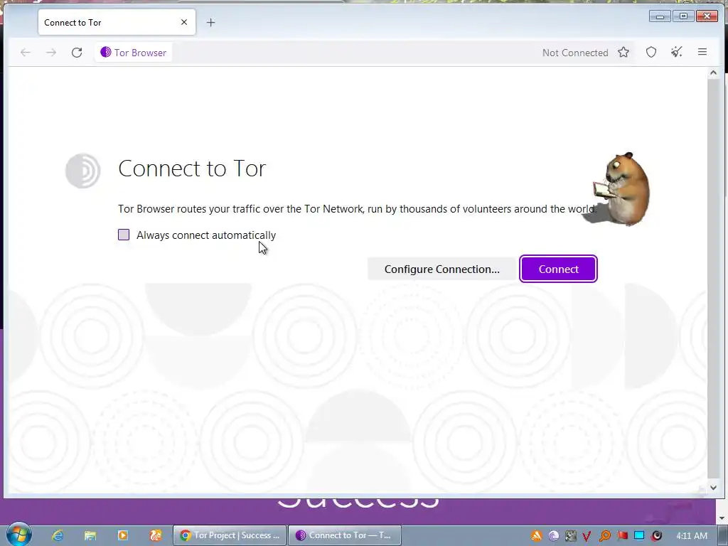Click the round black recorder tray icon
Viewport: 728px width, 546px height.
click(656, 536)
